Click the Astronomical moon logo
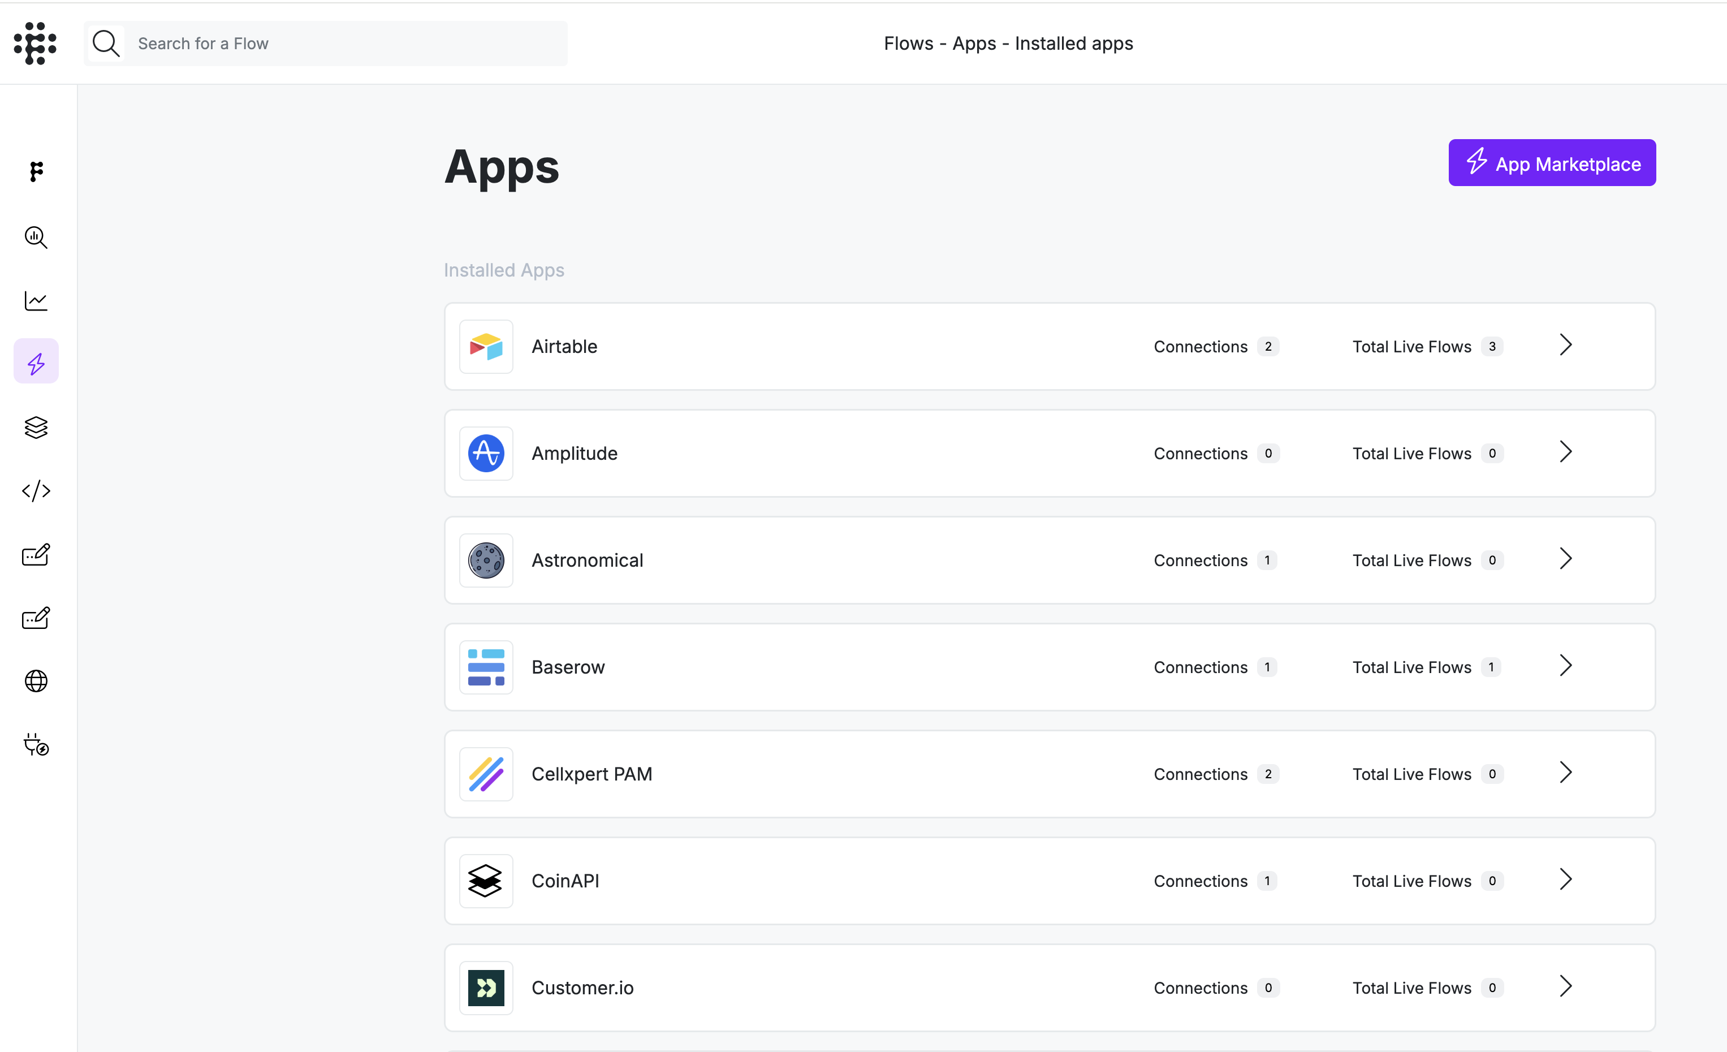This screenshot has height=1052, width=1727. [486, 561]
